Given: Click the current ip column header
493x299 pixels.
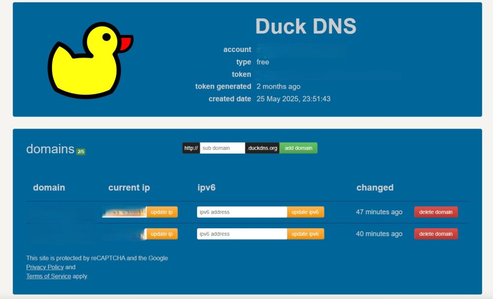Looking at the screenshot, I should pos(129,187).
